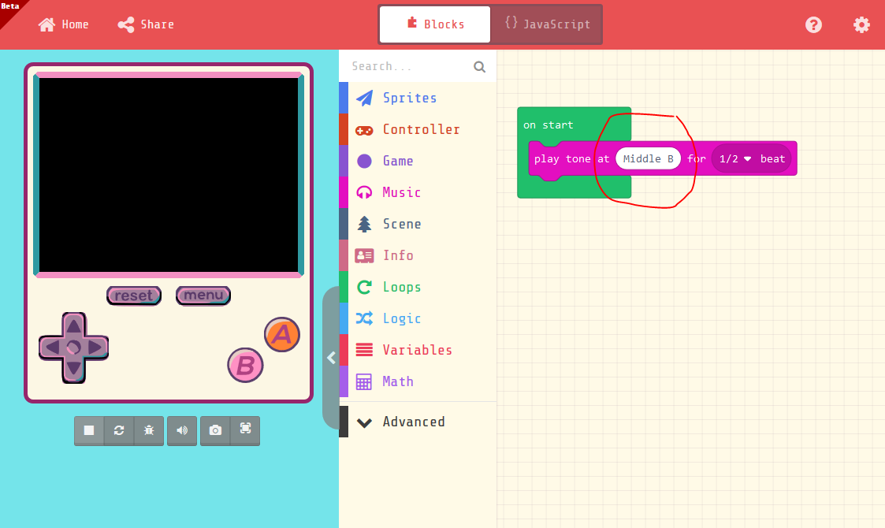885x528 pixels.
Task: Click the pink B button
Action: point(246,366)
